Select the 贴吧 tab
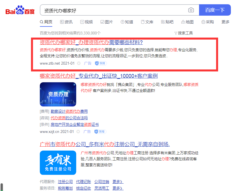Viewport: 238px width, 191px height. point(167,22)
